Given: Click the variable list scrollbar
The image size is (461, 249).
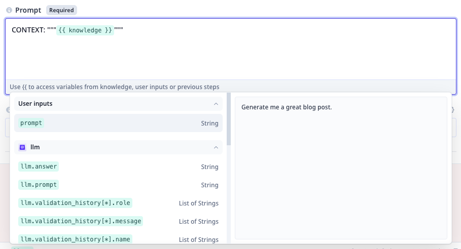Looking at the screenshot, I should coord(229,119).
